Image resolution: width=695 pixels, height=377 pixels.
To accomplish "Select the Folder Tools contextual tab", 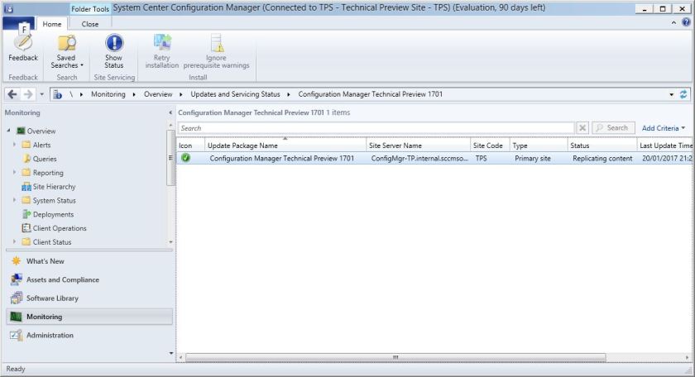I will pyautogui.click(x=90, y=8).
